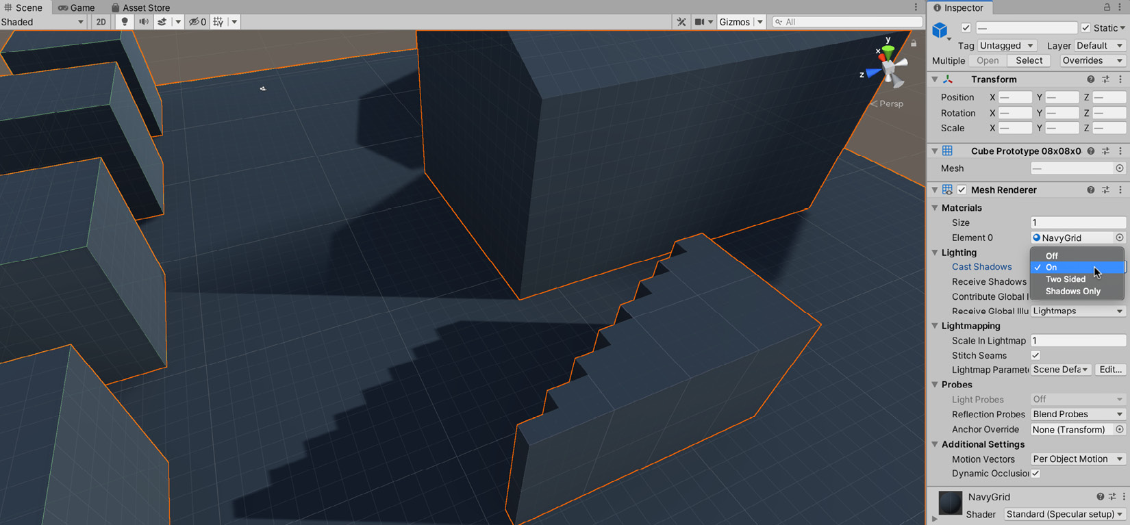Choose Two Sided in Cast Shadows menu
Image resolution: width=1130 pixels, height=525 pixels.
tap(1077, 279)
